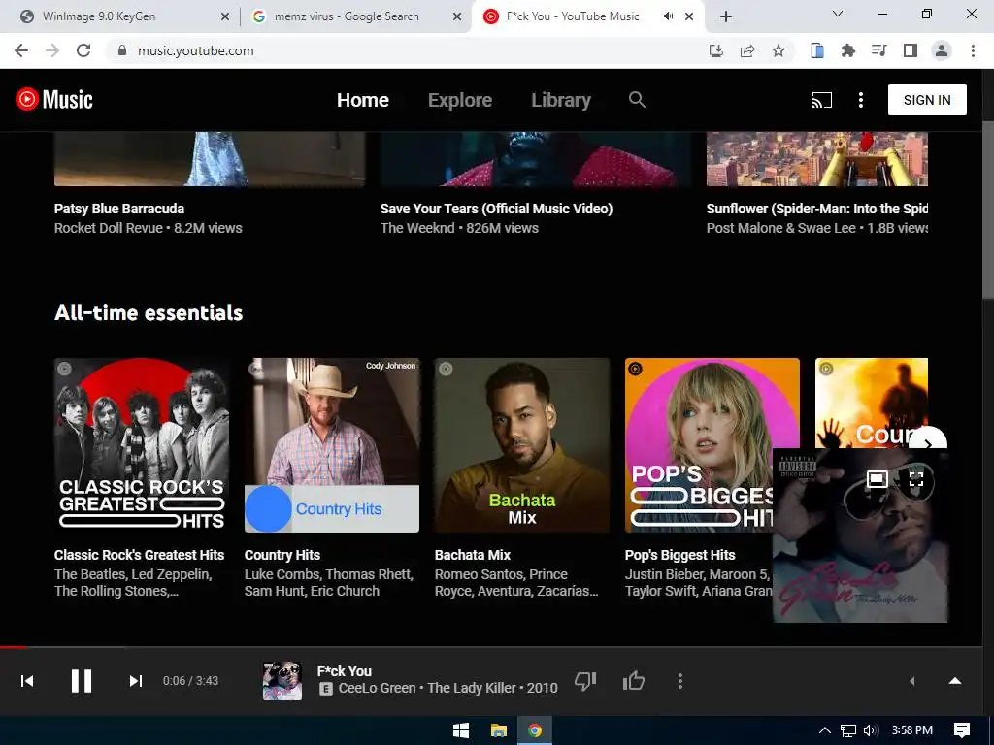Open the tab search dropdown chevron
The height and width of the screenshot is (745, 994).
[838, 14]
